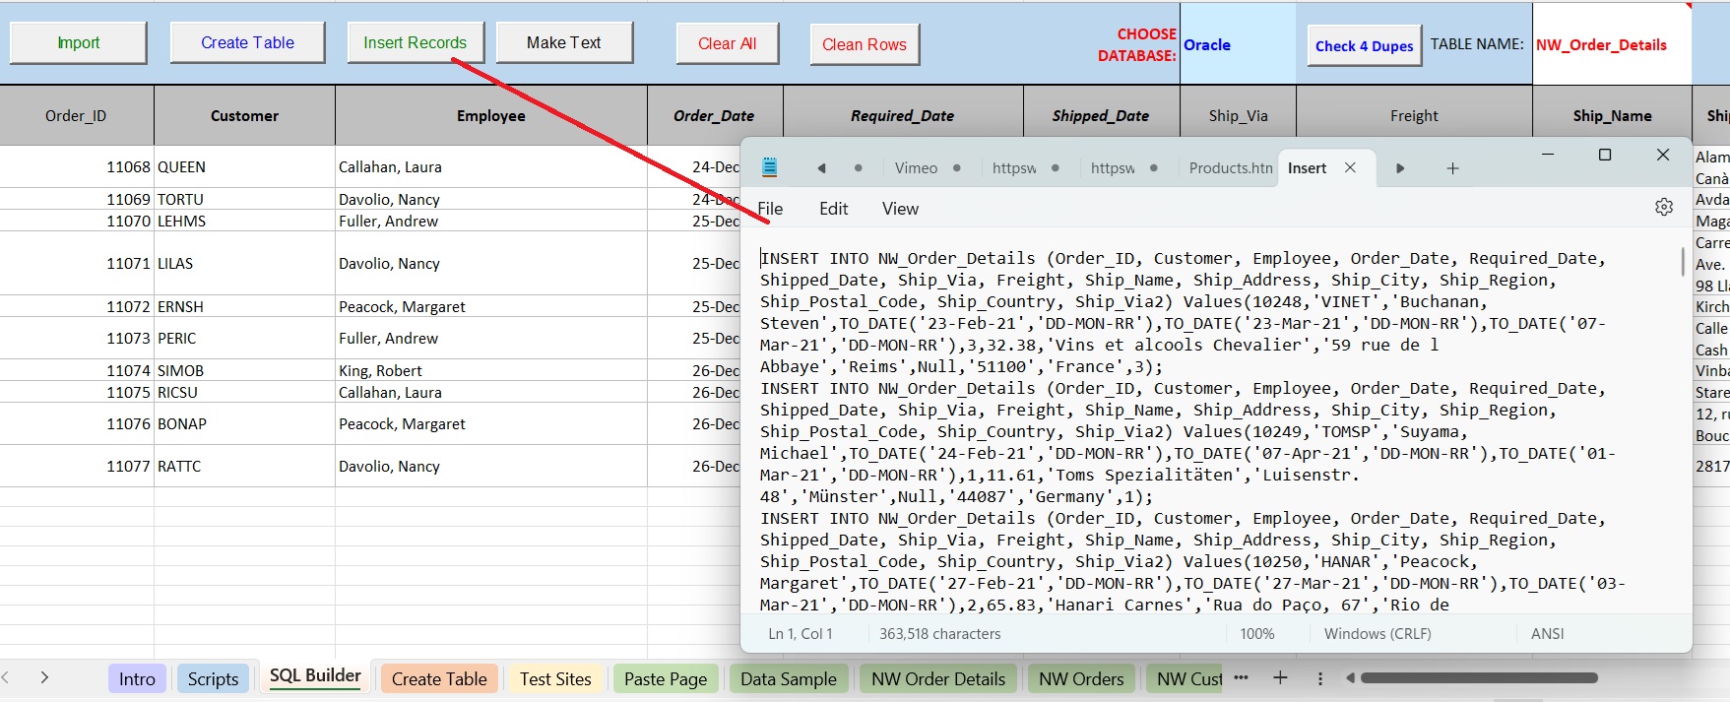Image resolution: width=1730 pixels, height=702 pixels.
Task: Open the Edit menu in Notepad
Action: pyautogui.click(x=834, y=209)
